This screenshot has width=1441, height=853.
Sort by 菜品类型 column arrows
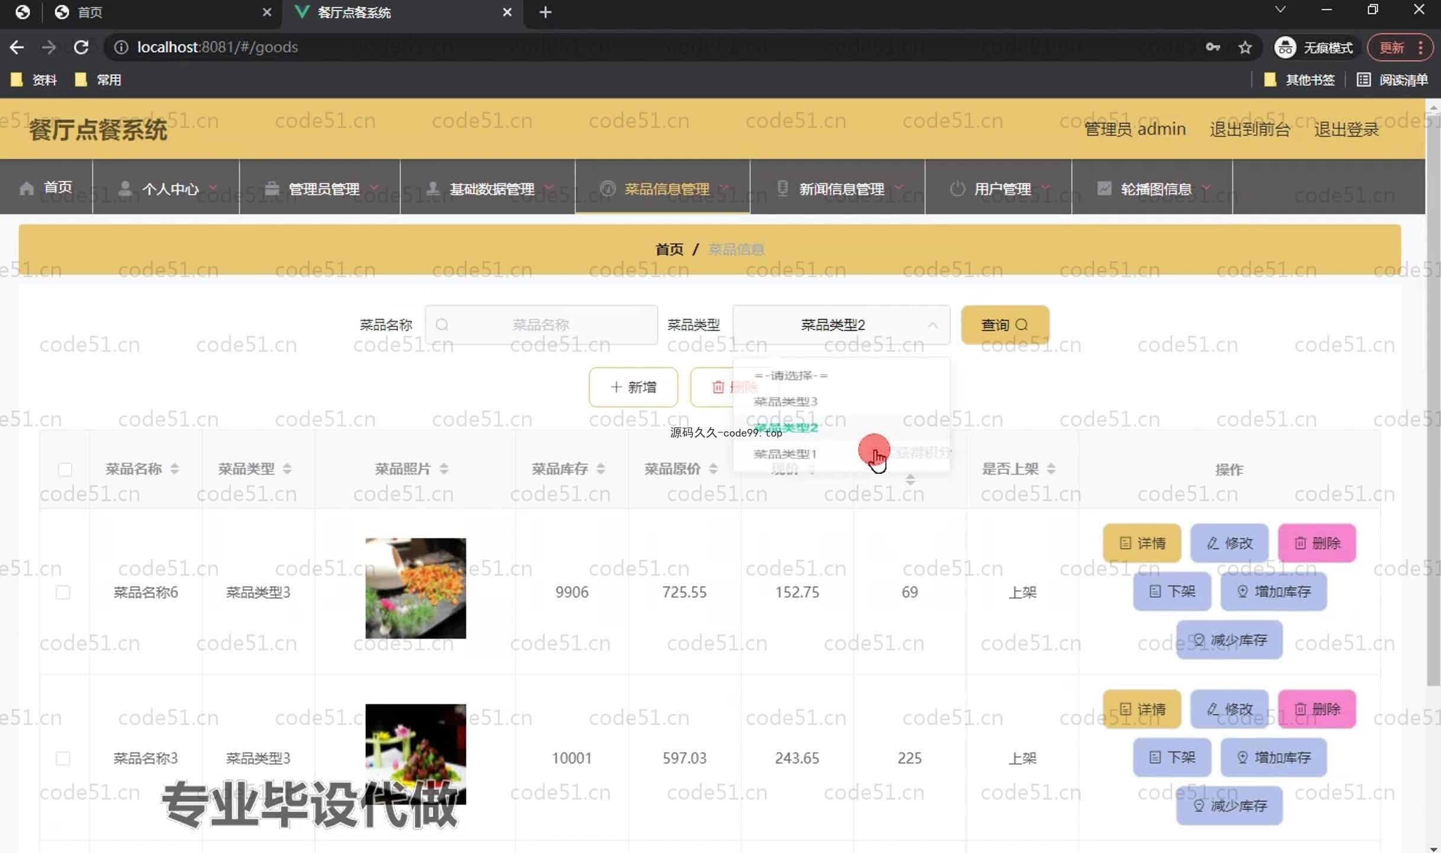[287, 469]
